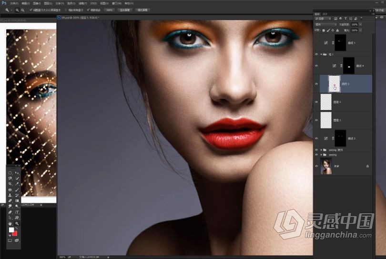Click the Zoom In magnifier in options bar
Viewport: 386px width, 259px height.
coord(17,10)
